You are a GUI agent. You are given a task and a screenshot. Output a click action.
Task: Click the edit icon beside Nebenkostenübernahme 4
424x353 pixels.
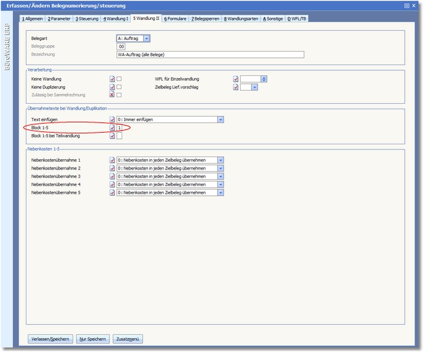click(x=112, y=184)
